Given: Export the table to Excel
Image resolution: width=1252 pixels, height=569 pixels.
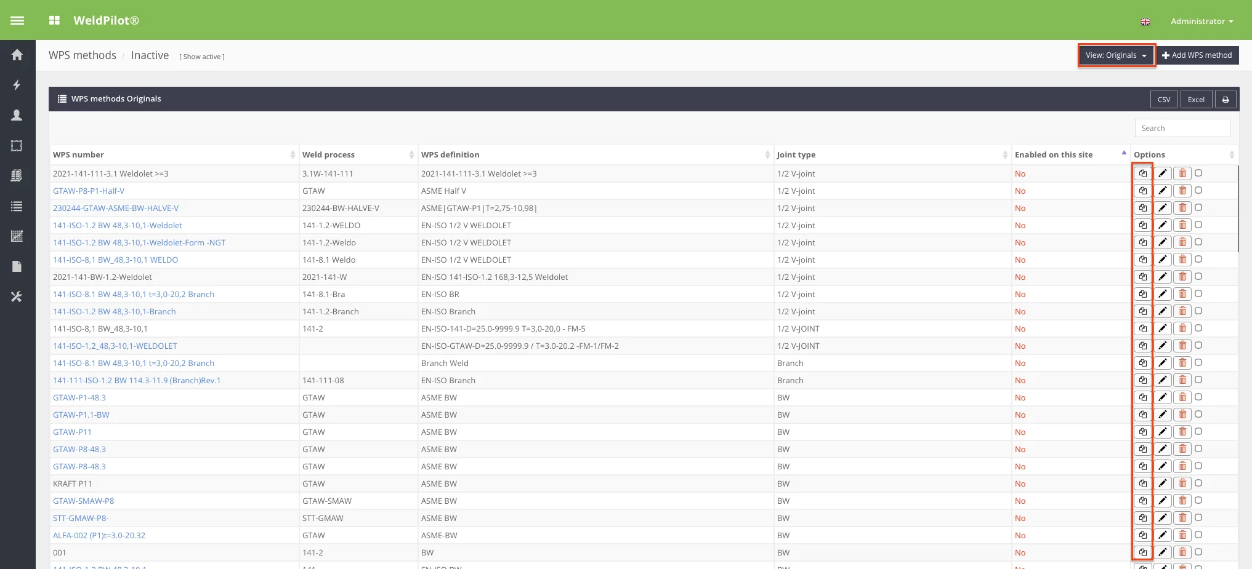Looking at the screenshot, I should pyautogui.click(x=1196, y=99).
